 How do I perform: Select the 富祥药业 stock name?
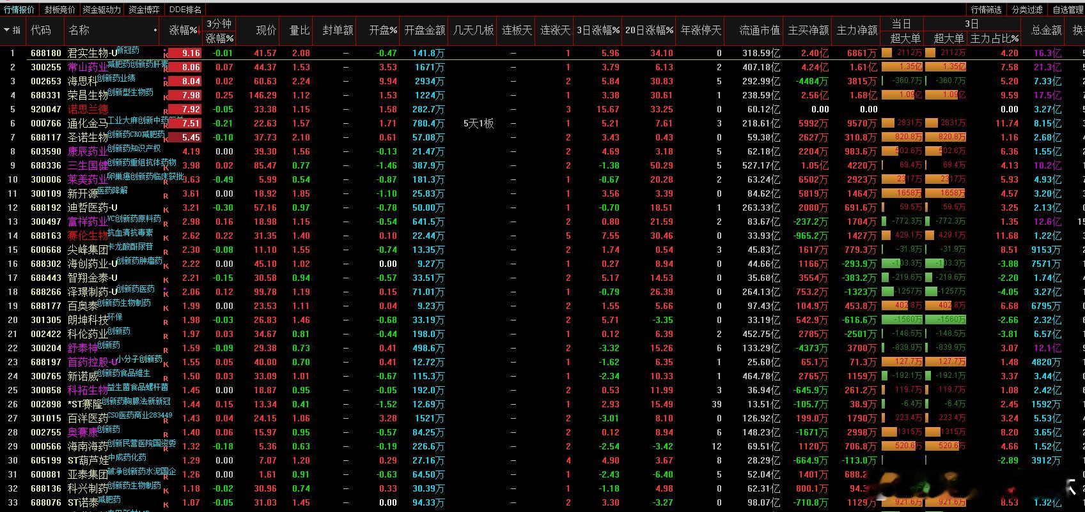(88, 222)
